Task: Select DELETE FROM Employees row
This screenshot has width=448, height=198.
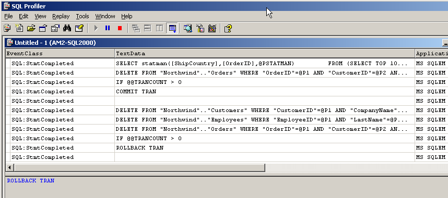Action: [x=227, y=120]
